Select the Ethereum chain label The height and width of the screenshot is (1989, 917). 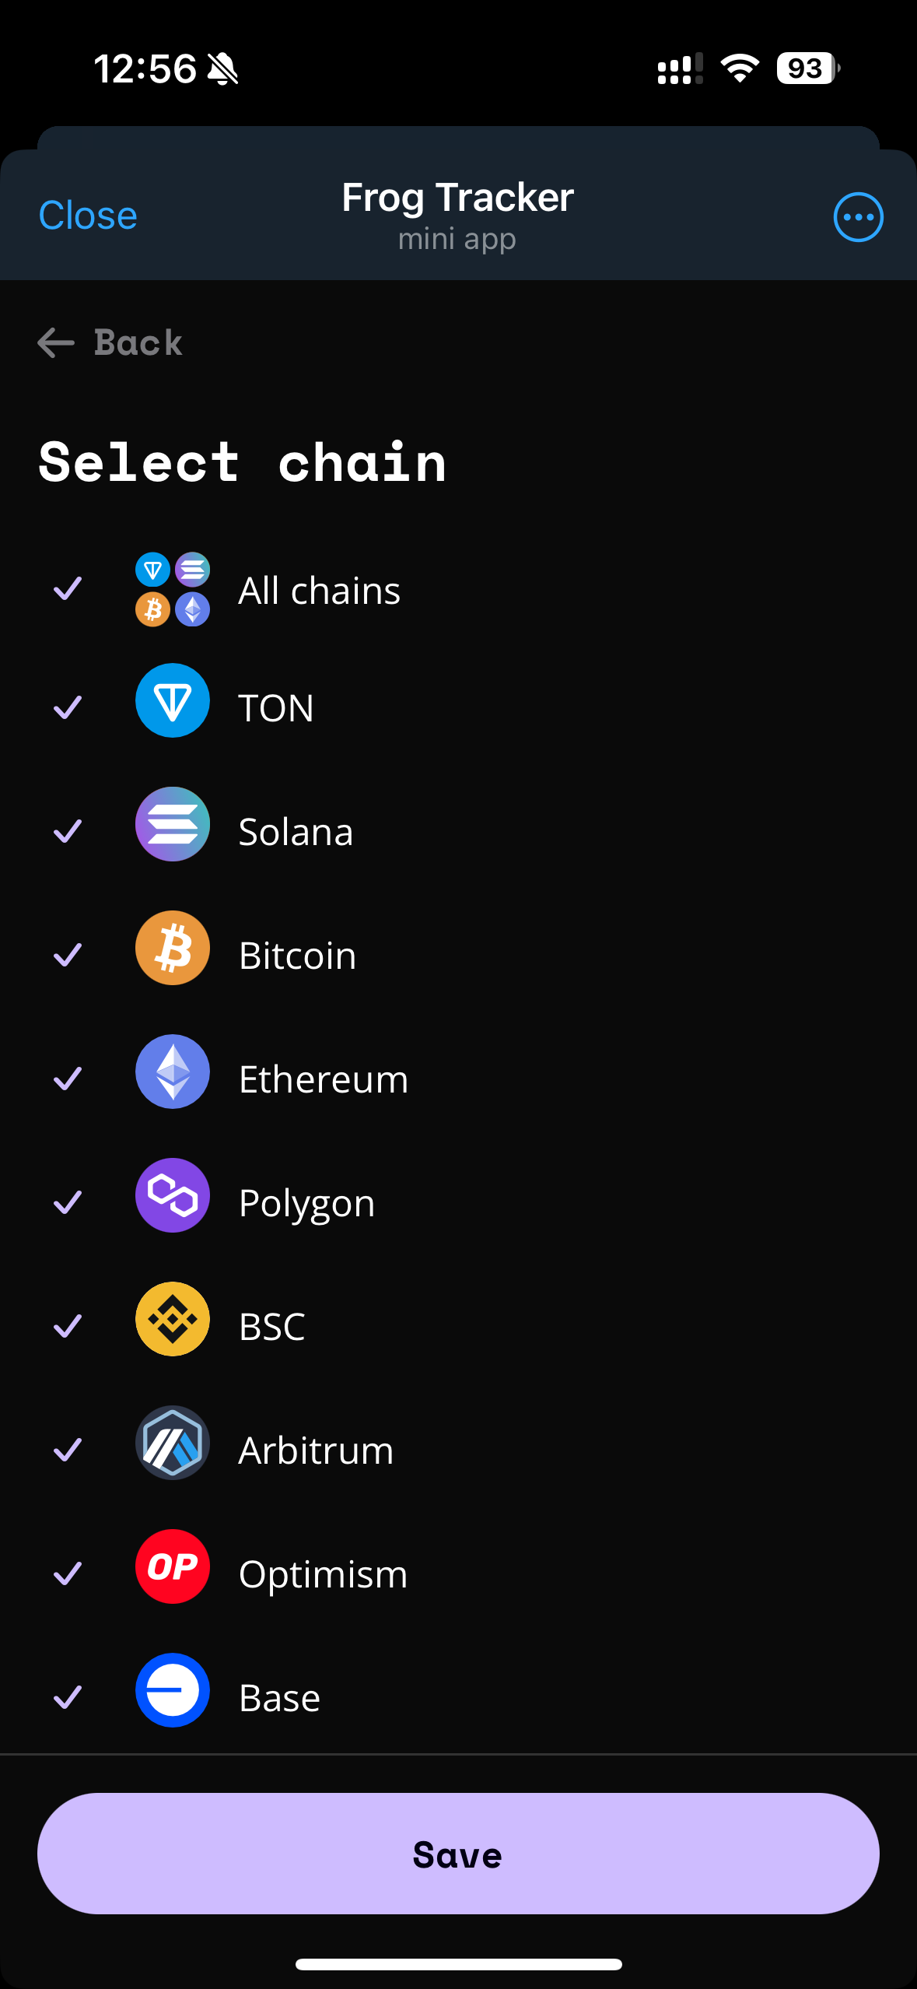pyautogui.click(x=324, y=1079)
